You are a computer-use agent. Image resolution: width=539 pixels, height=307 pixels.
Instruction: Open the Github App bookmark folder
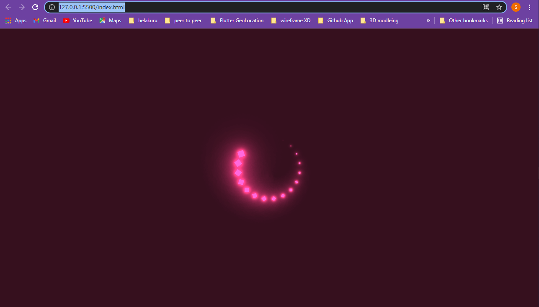coord(335,21)
